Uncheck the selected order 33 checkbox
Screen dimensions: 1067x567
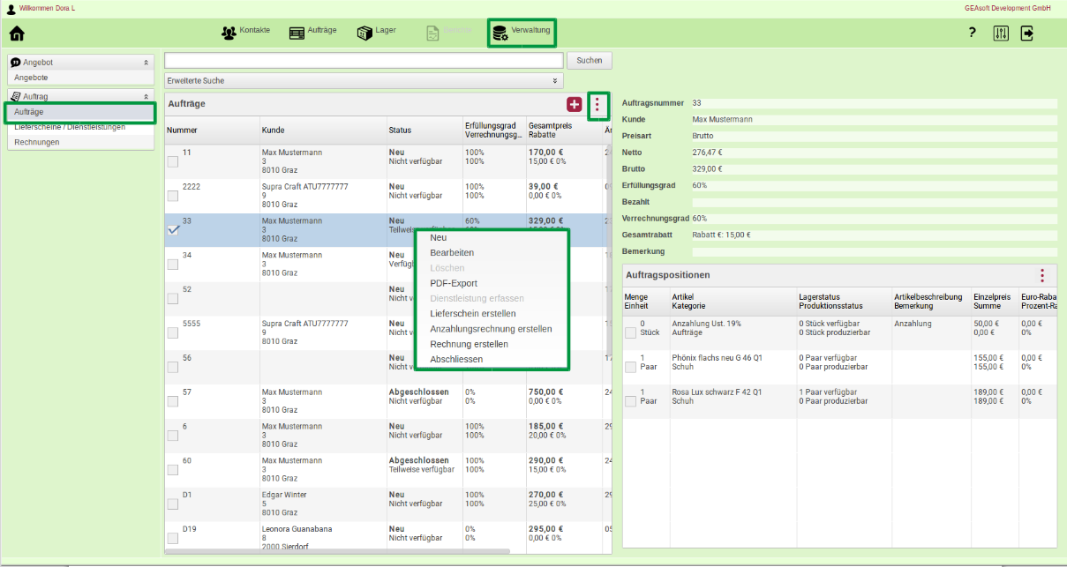[173, 230]
